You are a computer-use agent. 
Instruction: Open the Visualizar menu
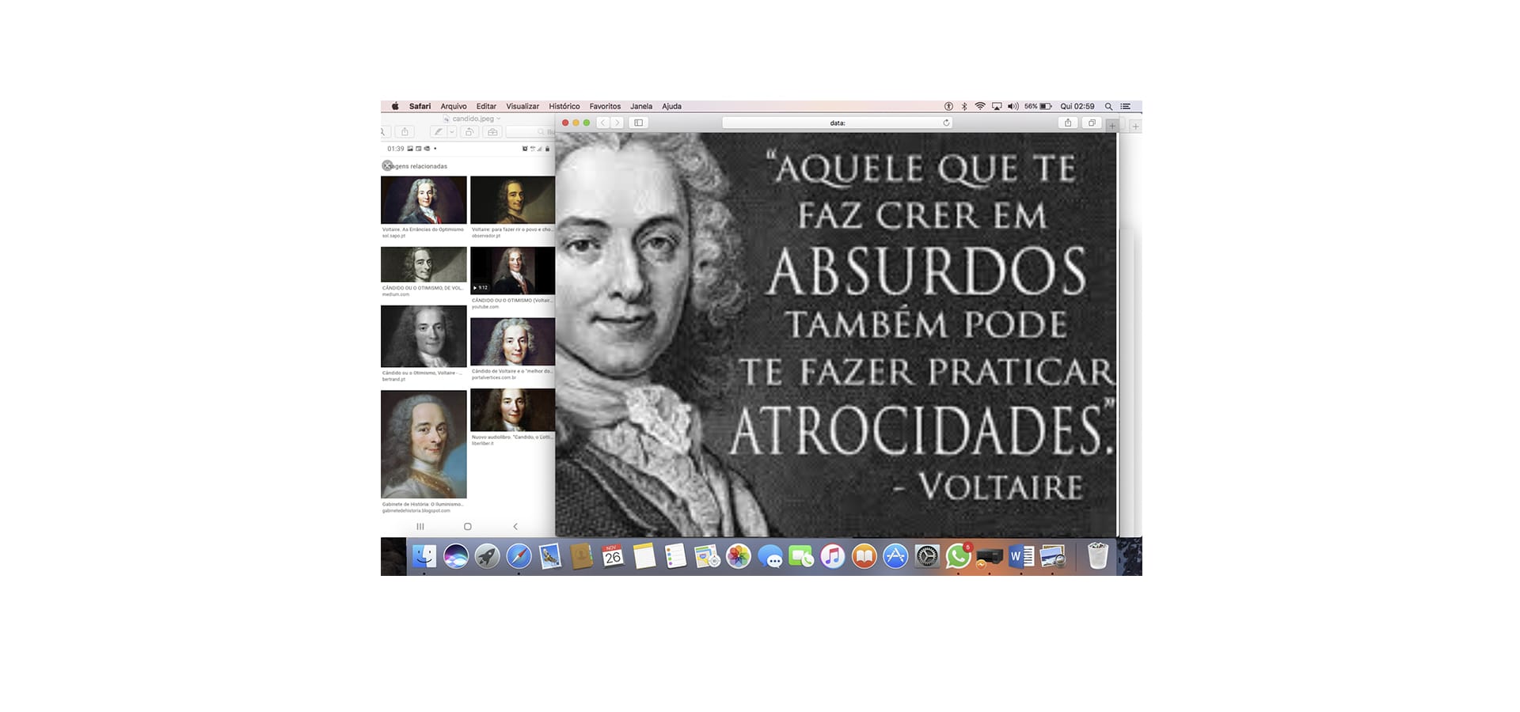[x=522, y=106]
